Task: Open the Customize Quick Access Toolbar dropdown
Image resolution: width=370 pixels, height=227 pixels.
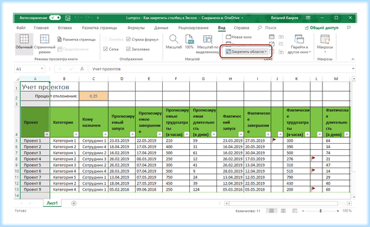Action: 97,18
